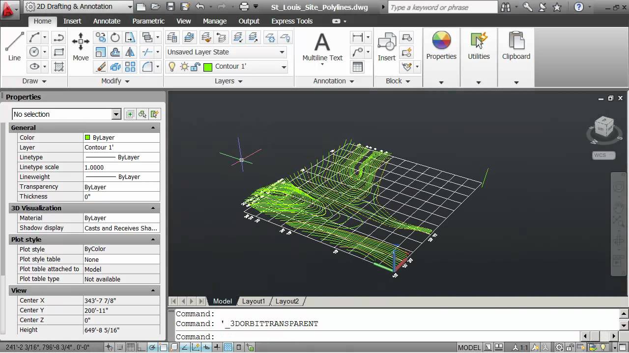Open the Express Tools tab
This screenshot has width=629, height=353.
(x=292, y=21)
